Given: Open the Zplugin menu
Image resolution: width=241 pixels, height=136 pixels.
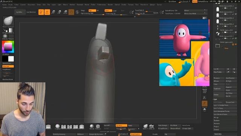Looking at the screenshot, I should [x=152, y=5].
